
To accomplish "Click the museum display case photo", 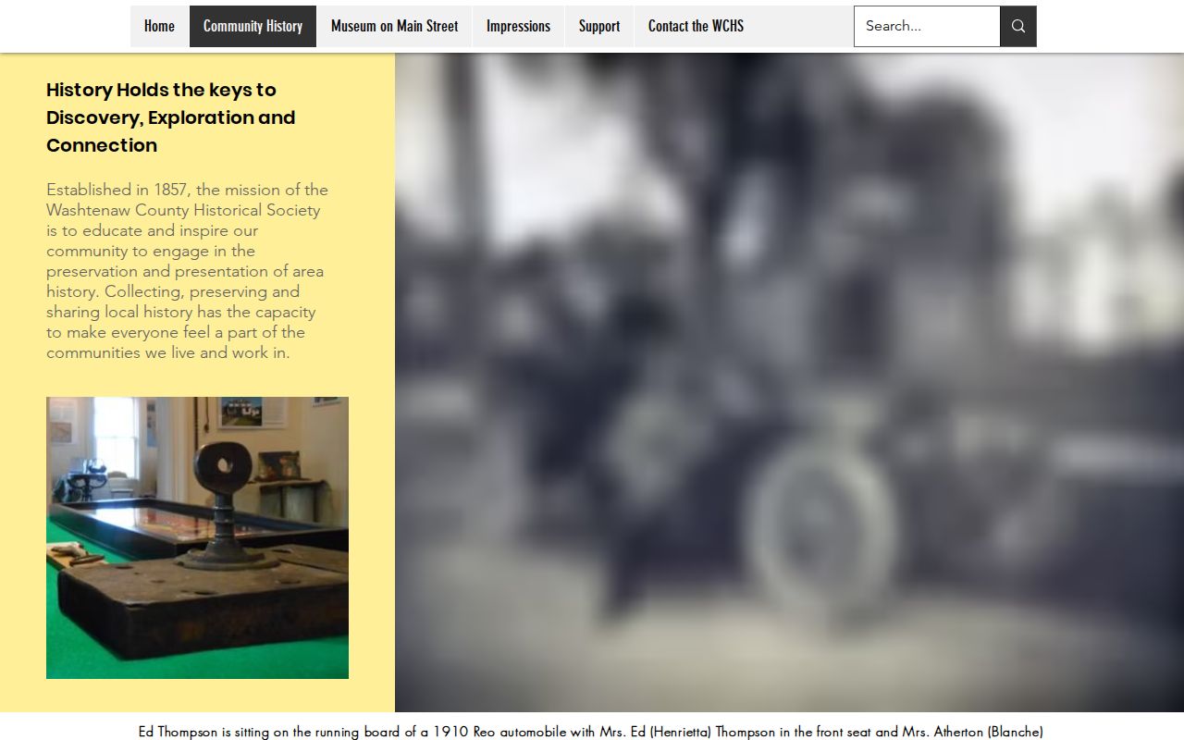I will coord(197,537).
